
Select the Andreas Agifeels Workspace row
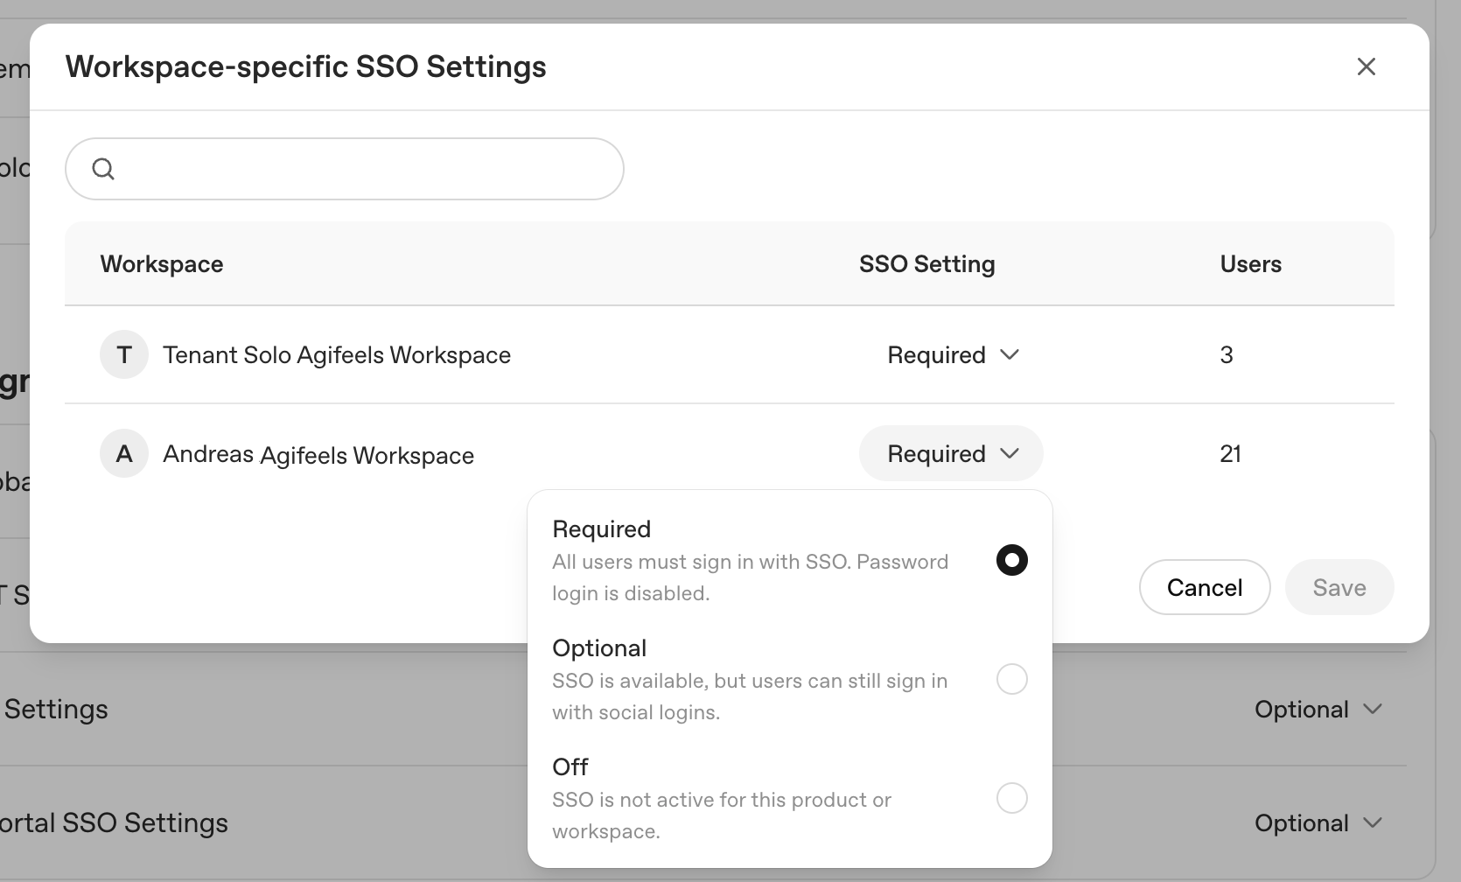click(318, 453)
